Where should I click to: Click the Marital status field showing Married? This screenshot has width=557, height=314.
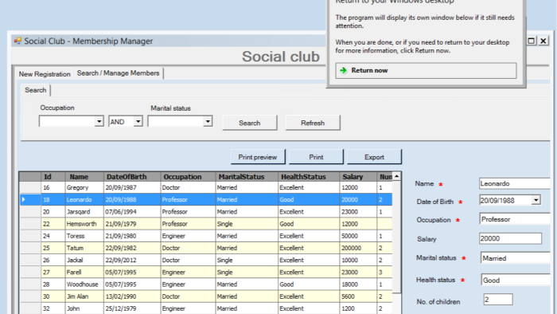coord(516,258)
